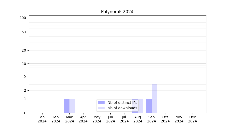This screenshot has width=229, height=127.
Task: Click the Jan 2024 axis label
Action: coord(42,119)
